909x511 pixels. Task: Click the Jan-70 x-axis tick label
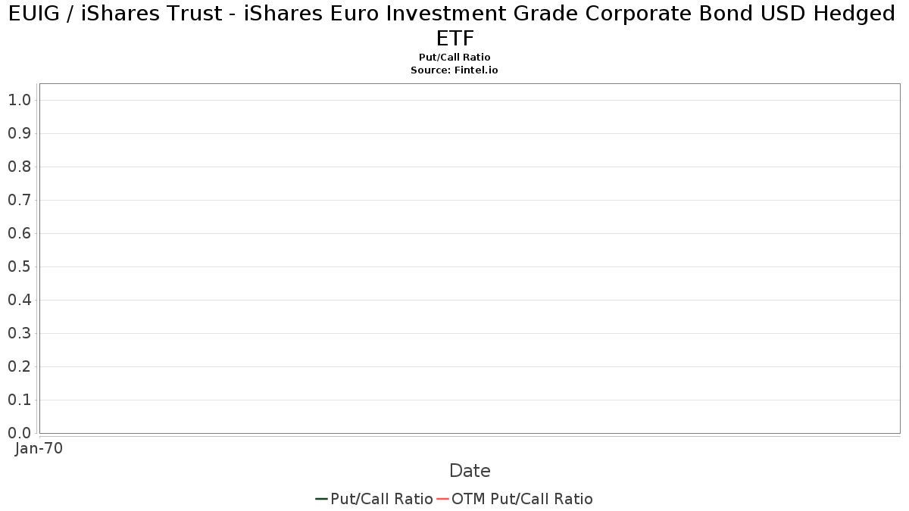coord(39,448)
